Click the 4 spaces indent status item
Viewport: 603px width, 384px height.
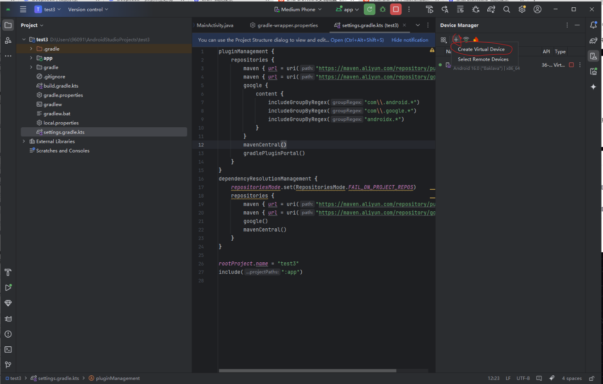[572, 378]
